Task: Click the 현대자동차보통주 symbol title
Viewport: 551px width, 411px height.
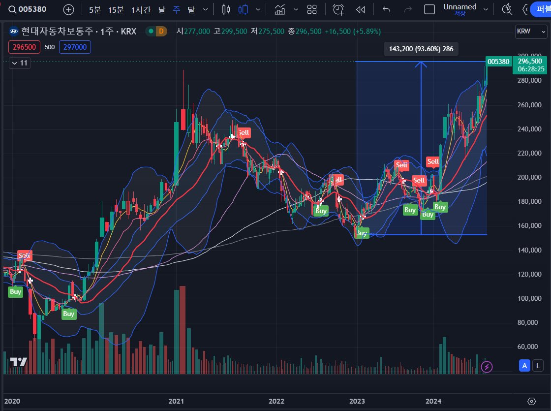Action: [57, 32]
